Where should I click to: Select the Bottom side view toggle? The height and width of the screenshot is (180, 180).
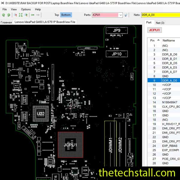[66, 15]
